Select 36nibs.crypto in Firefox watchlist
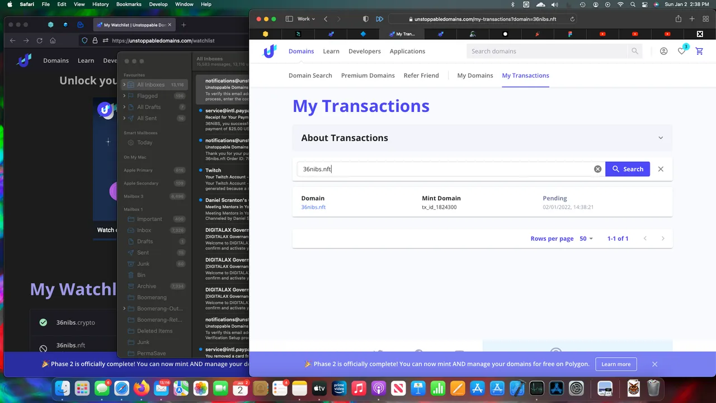The height and width of the screenshot is (403, 716). (76, 322)
